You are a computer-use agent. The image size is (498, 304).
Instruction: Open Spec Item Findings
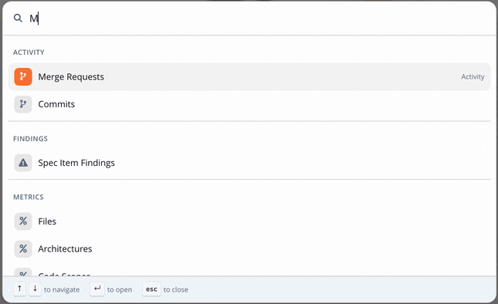[x=249, y=163]
